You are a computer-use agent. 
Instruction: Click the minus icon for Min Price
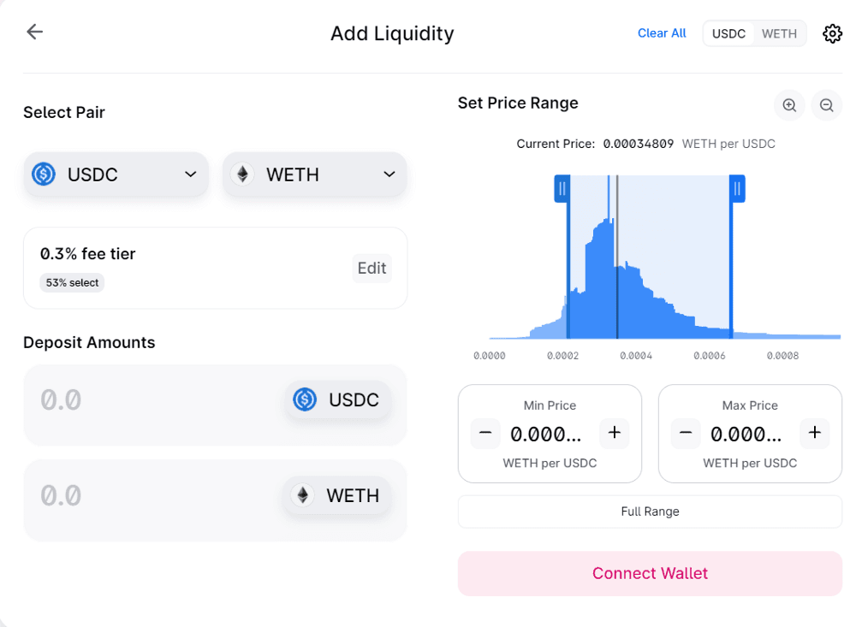485,434
